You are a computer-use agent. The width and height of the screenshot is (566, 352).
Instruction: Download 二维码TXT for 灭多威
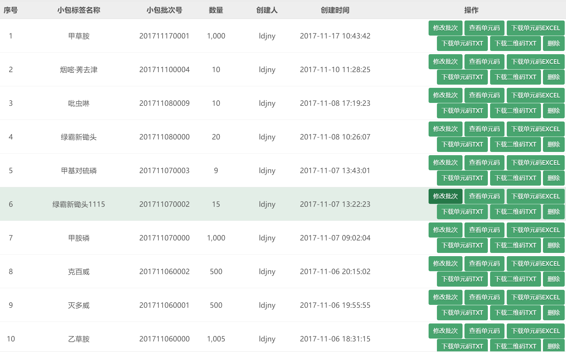515,313
